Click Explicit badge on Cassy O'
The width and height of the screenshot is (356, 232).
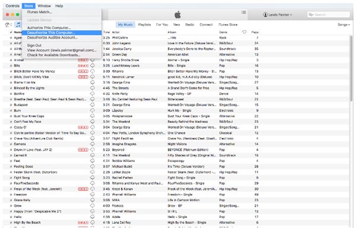pyautogui.click(x=83, y=128)
